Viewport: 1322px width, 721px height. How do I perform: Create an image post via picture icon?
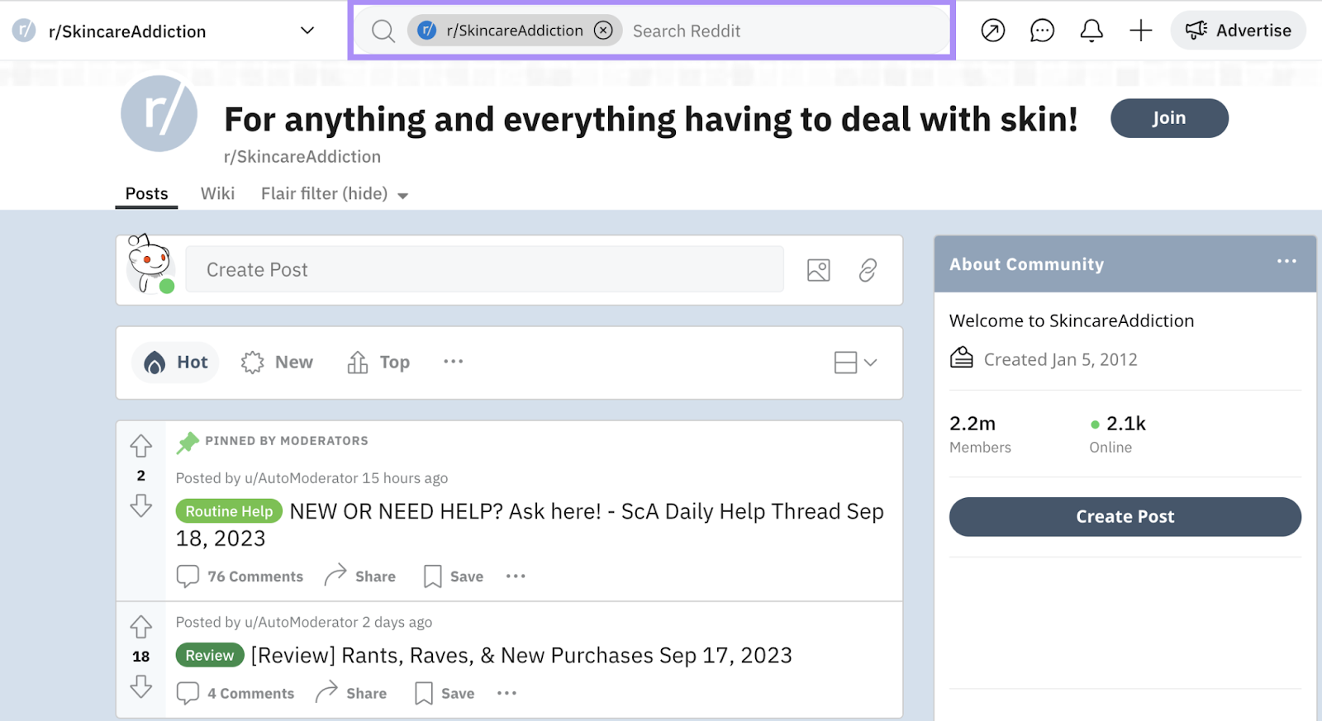point(818,270)
